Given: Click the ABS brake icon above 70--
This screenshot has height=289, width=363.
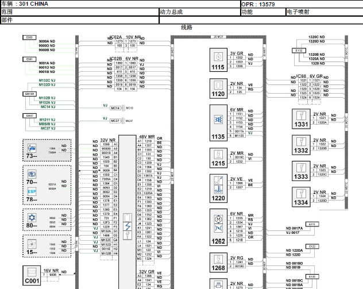Looking at the screenshot, I should [32, 174].
